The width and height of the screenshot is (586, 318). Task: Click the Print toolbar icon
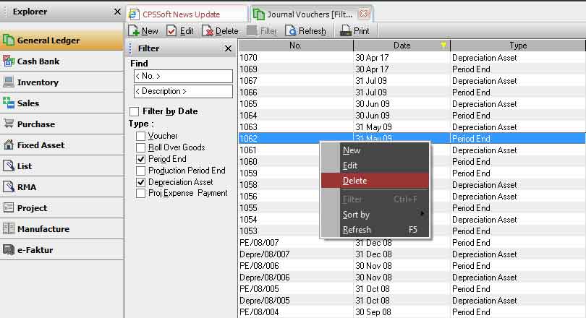[x=346, y=31]
